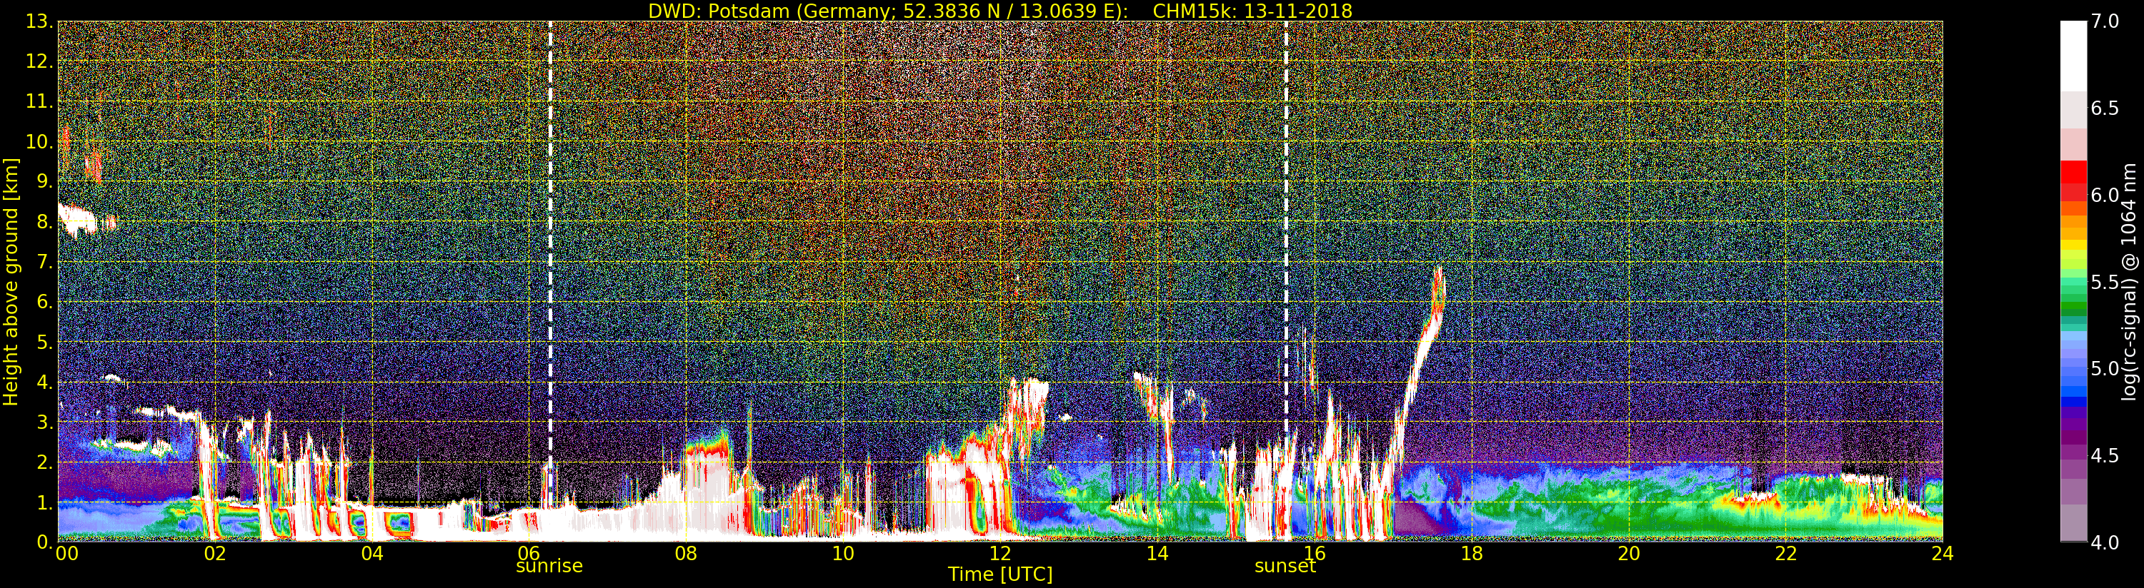Viewport: 2144px width, 588px height.
Task: Click the plot title mentioning DWD Potsdam
Action: coord(999,11)
